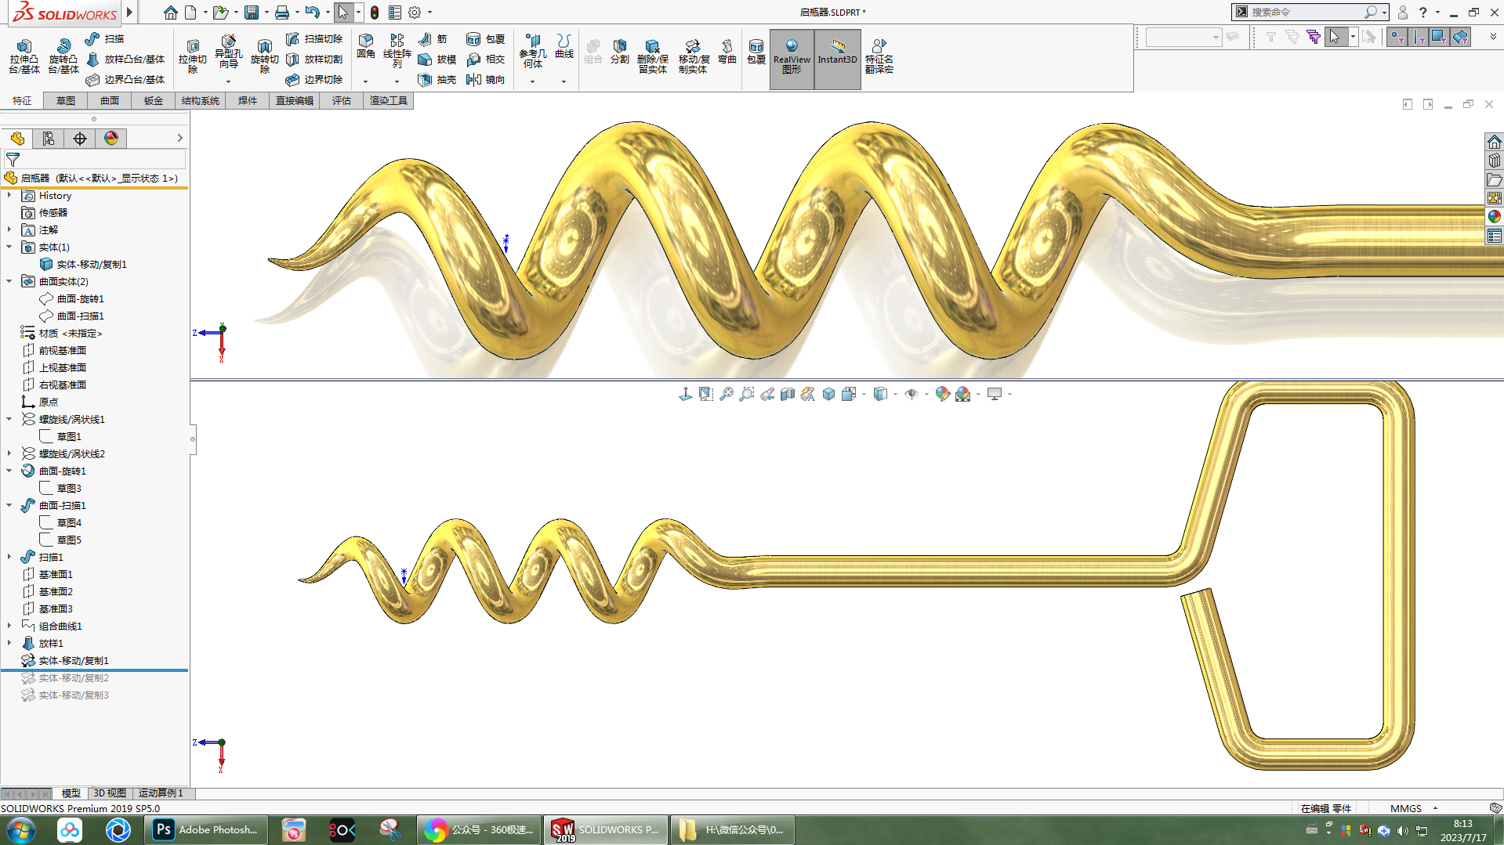Click the Revolved Cut (旋转切除) tool

[x=264, y=56]
